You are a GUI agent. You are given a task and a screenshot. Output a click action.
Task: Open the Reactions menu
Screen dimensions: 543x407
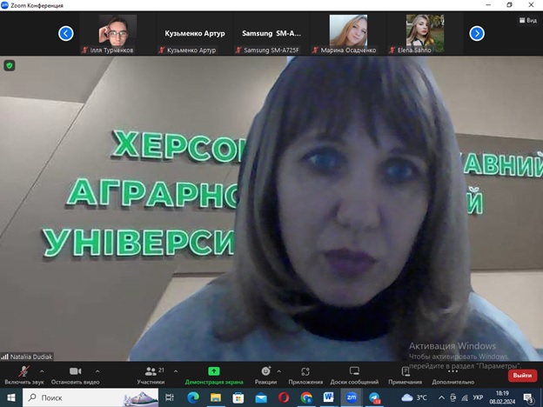pyautogui.click(x=265, y=375)
